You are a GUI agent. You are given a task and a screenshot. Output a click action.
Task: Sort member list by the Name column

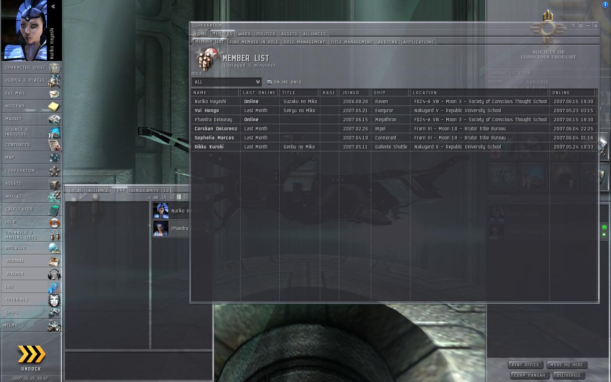pos(215,93)
